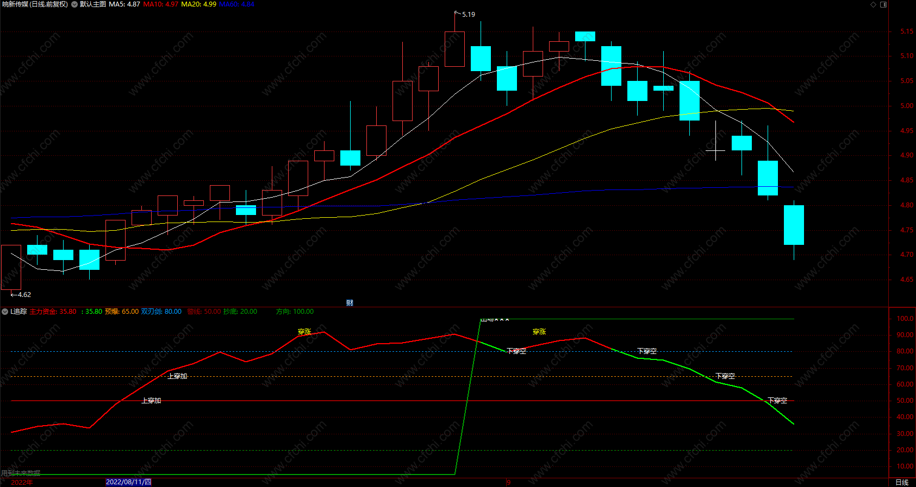Click the 上穿加 label on the 50 line

coord(151,401)
